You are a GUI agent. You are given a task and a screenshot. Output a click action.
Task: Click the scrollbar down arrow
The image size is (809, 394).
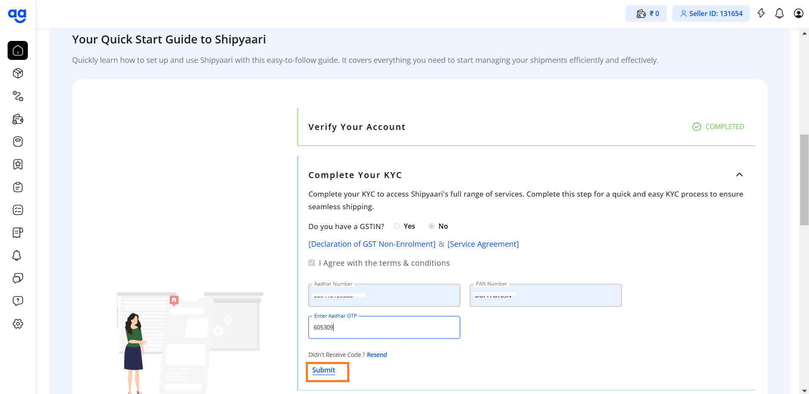coord(804,391)
